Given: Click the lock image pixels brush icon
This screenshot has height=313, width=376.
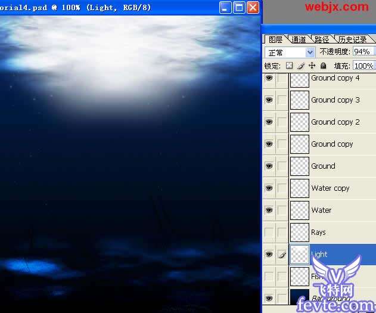Looking at the screenshot, I should point(301,66).
